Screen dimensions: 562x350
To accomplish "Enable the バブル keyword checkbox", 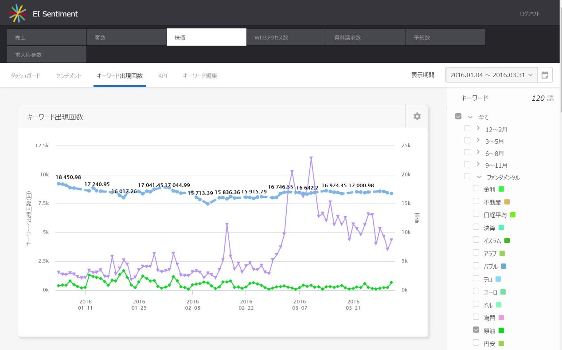I will pyautogui.click(x=476, y=265).
